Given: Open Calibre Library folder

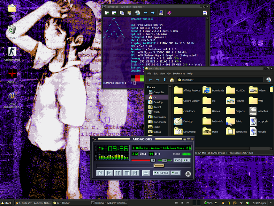Looking at the screenshot, I should (187, 101).
